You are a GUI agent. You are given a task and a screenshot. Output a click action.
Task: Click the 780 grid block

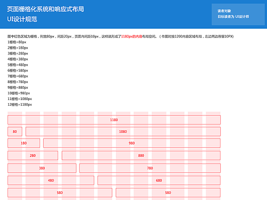(150, 168)
